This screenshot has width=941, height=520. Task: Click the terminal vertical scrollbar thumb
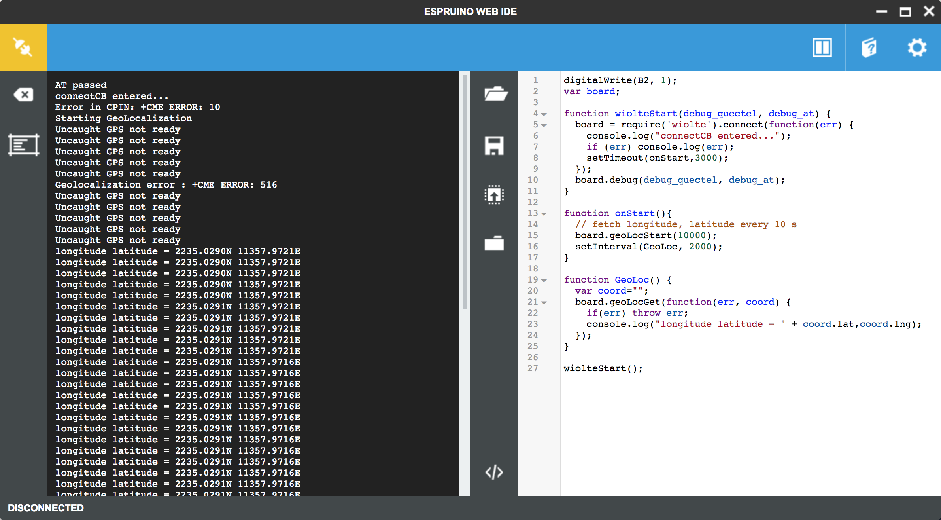coord(465,192)
